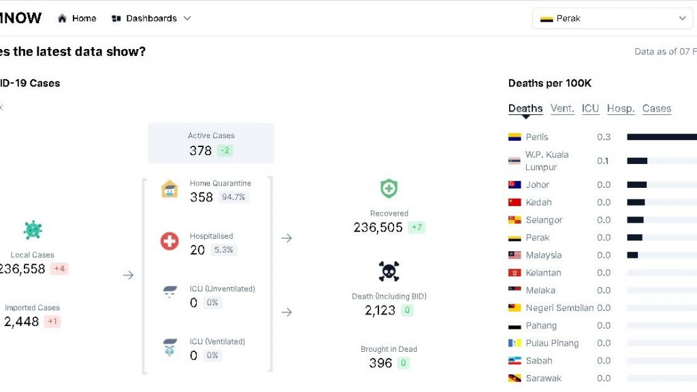Click the green Recovered shield icon

pyautogui.click(x=389, y=189)
